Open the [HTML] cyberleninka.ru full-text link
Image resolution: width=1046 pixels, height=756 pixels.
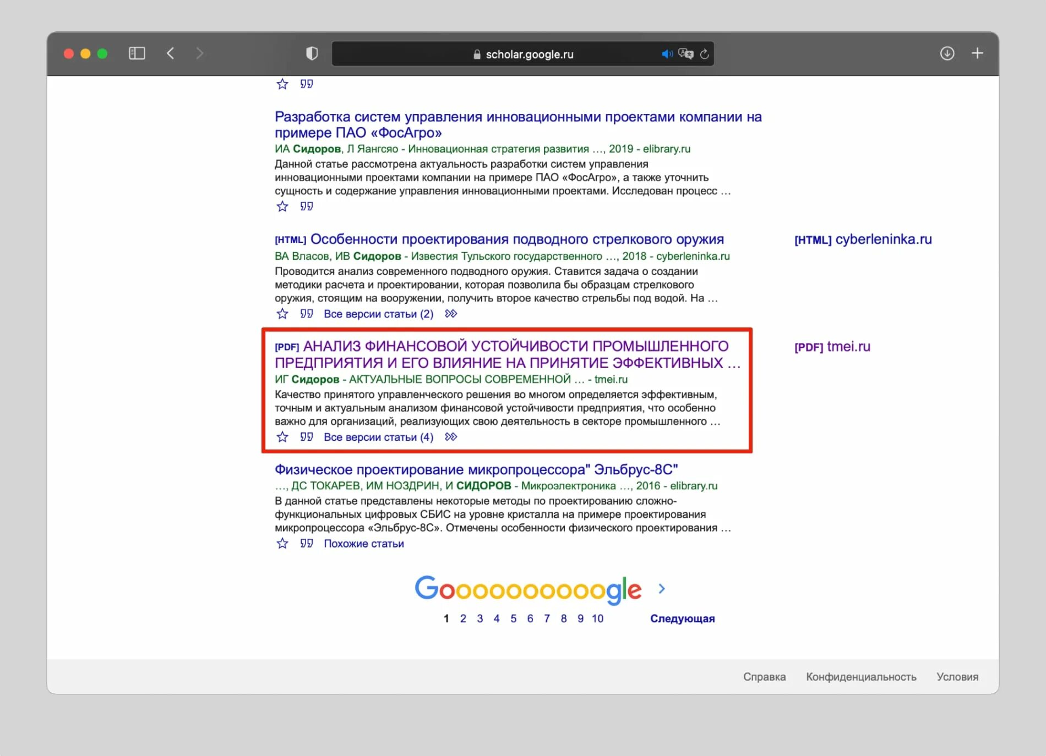863,239
